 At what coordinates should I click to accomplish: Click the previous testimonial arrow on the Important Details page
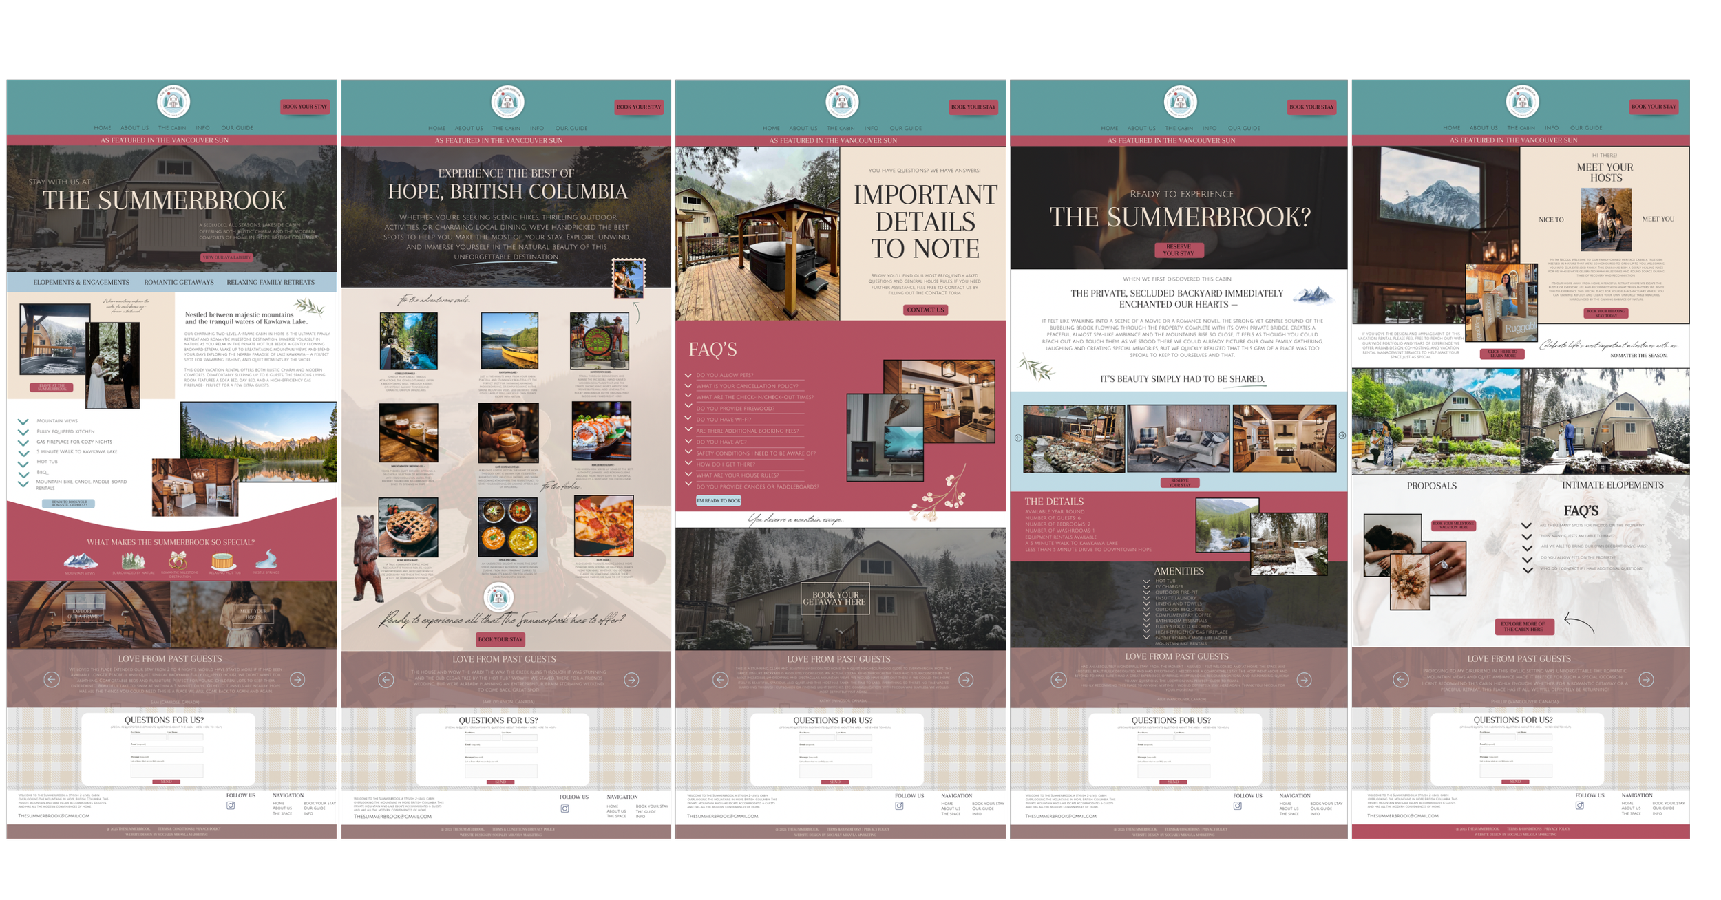click(720, 680)
